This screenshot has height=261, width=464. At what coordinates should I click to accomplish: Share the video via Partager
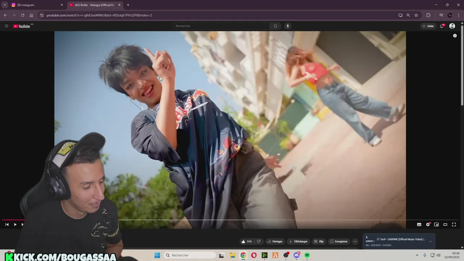coord(274,241)
